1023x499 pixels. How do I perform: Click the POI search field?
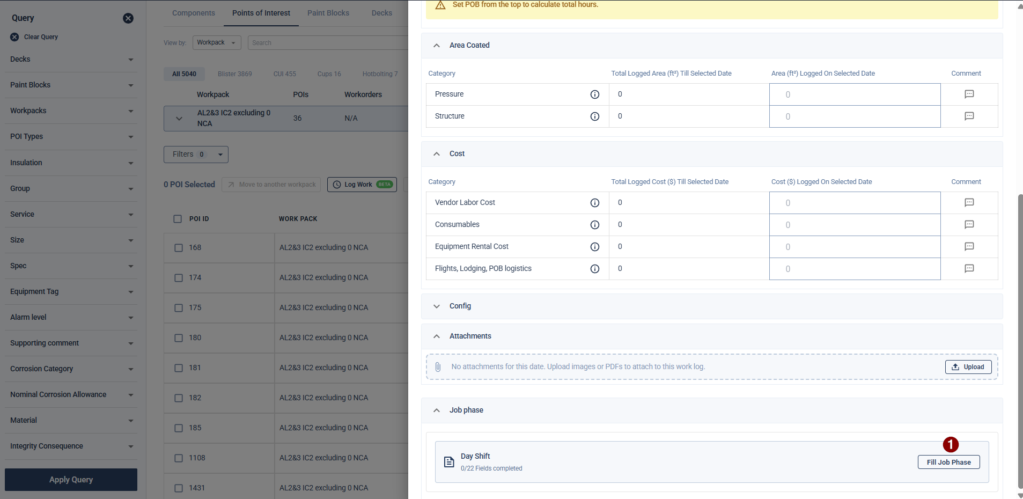coord(328,43)
